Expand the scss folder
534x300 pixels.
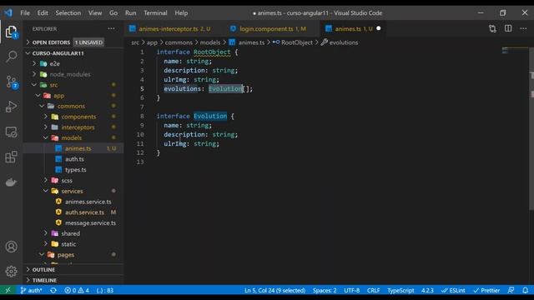(73, 180)
